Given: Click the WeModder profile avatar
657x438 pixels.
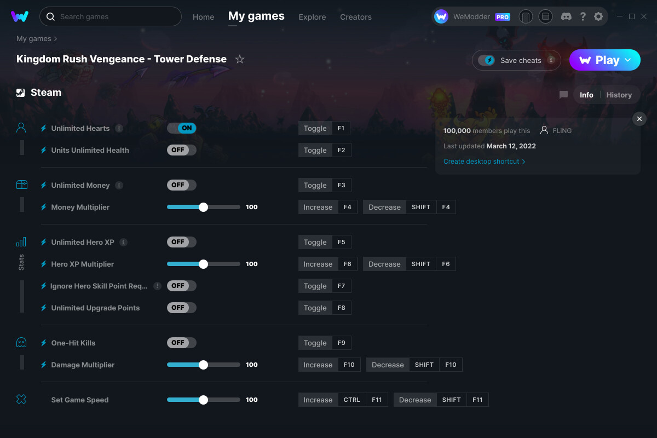Looking at the screenshot, I should (441, 16).
